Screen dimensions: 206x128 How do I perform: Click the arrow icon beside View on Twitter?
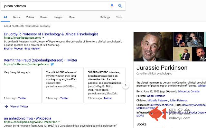(6, 106)
